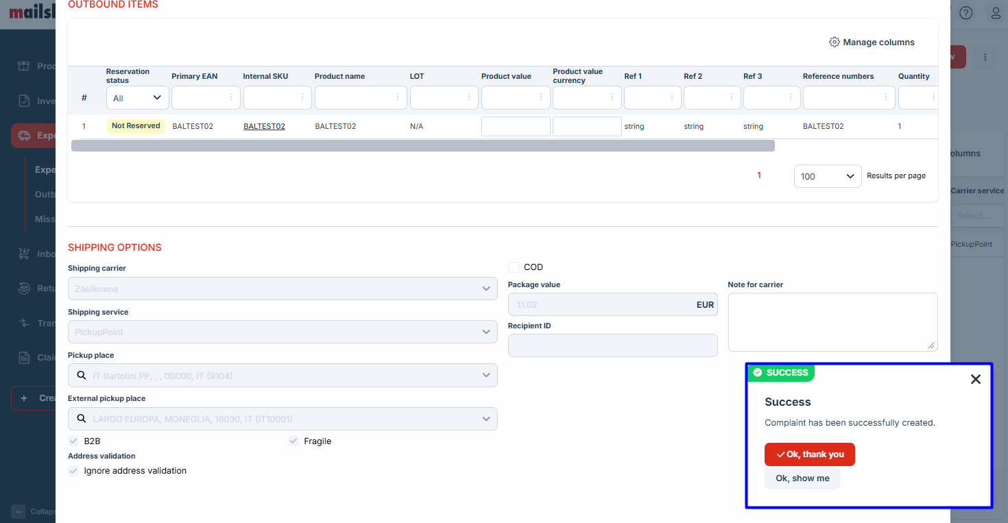Click the Pickup place search icon
1008x523 pixels.
coord(82,376)
